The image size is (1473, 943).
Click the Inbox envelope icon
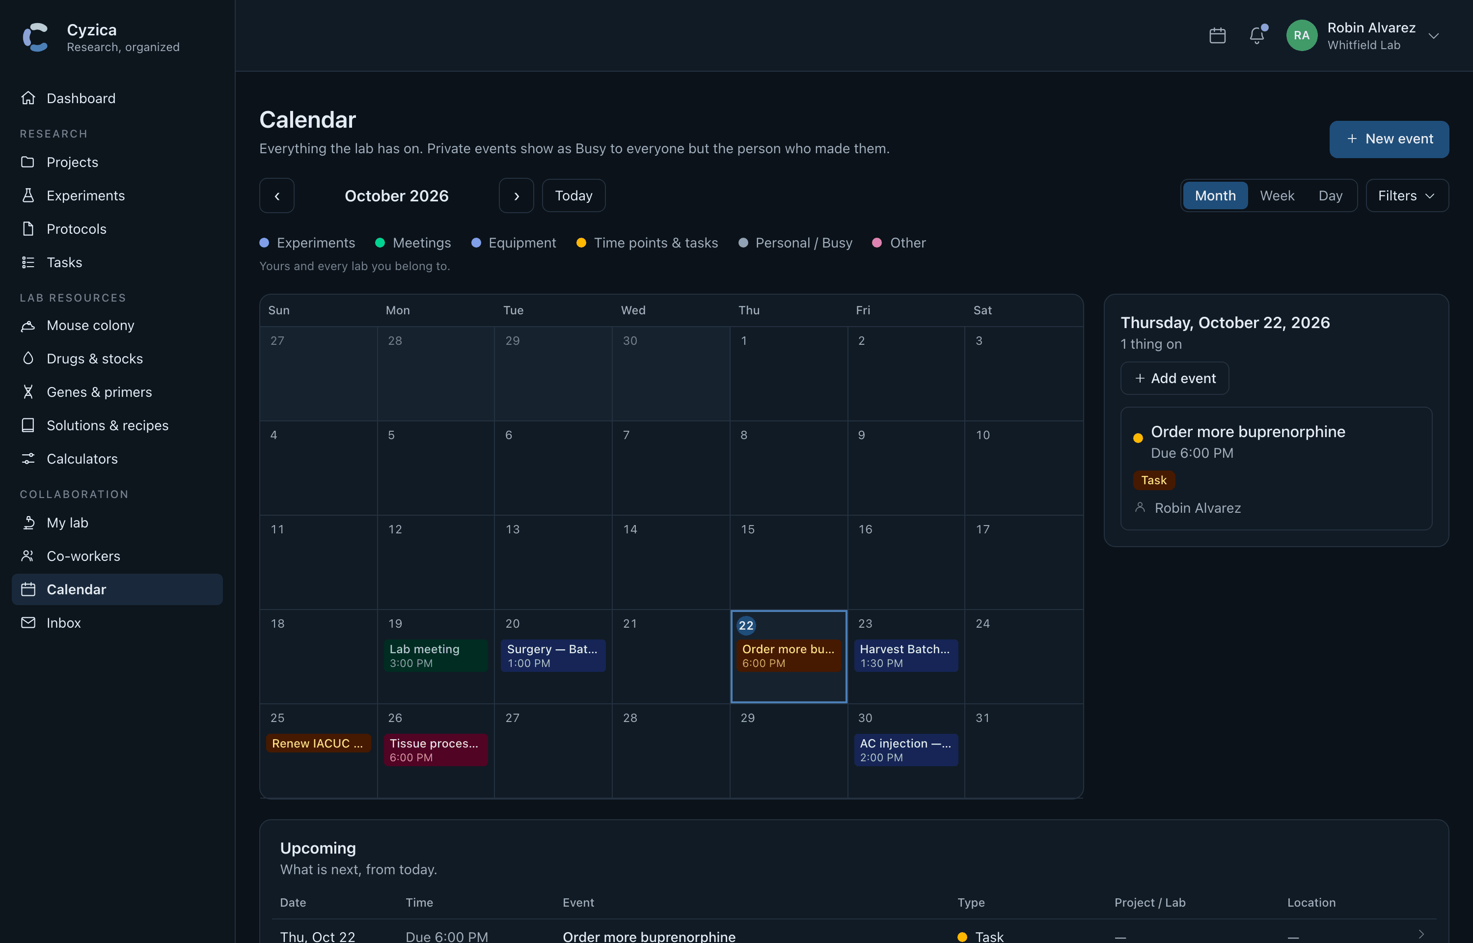28,623
